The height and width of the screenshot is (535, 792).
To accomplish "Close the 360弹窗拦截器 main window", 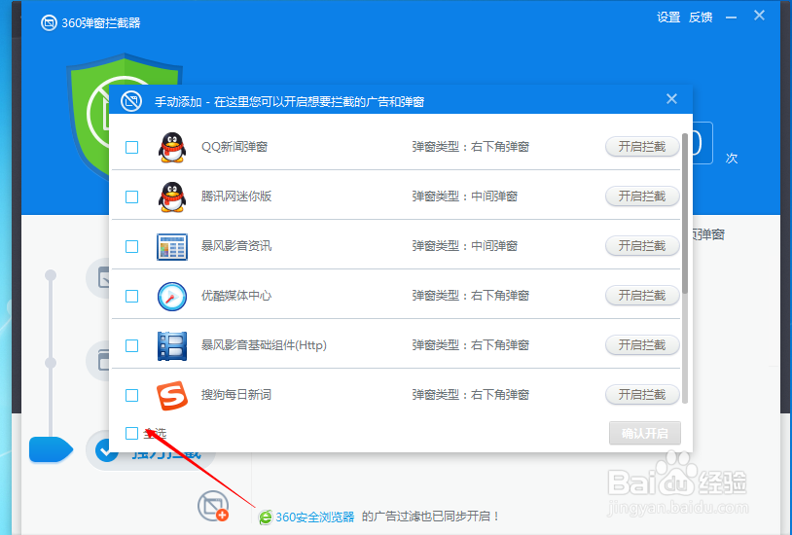I will 759,16.
